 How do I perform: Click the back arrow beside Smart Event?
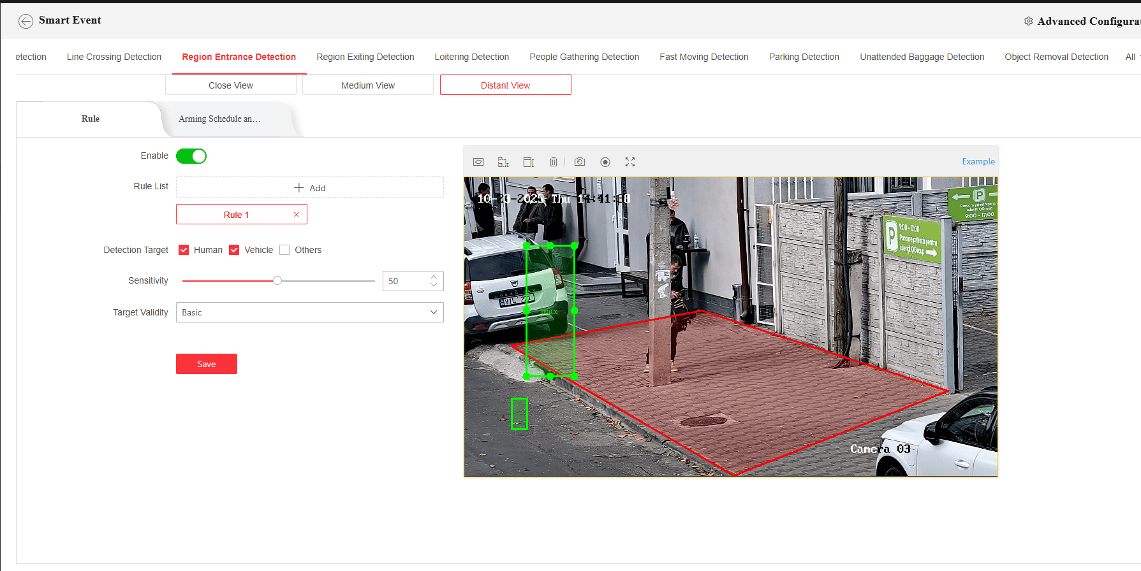[26, 21]
